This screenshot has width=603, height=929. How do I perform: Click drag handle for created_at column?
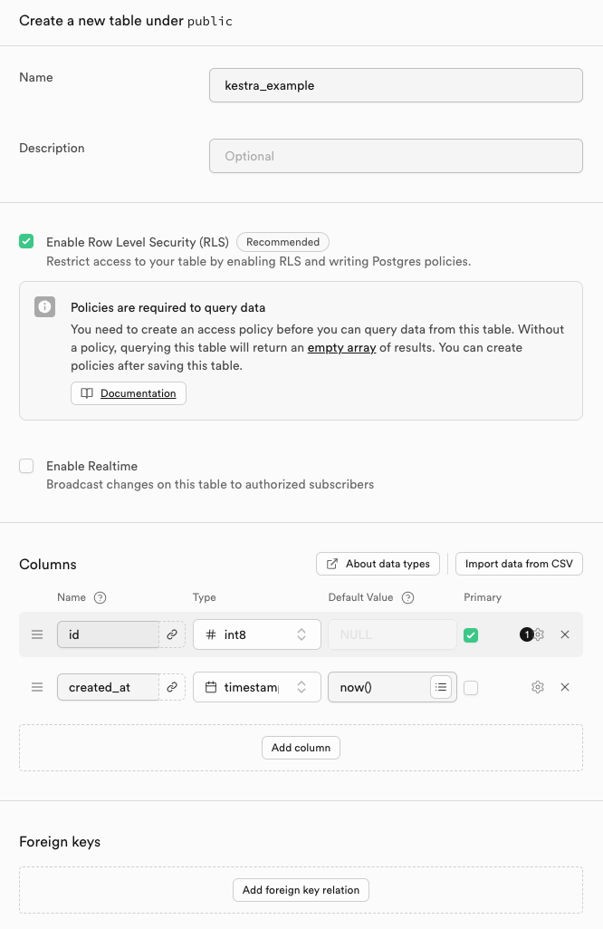(x=37, y=688)
